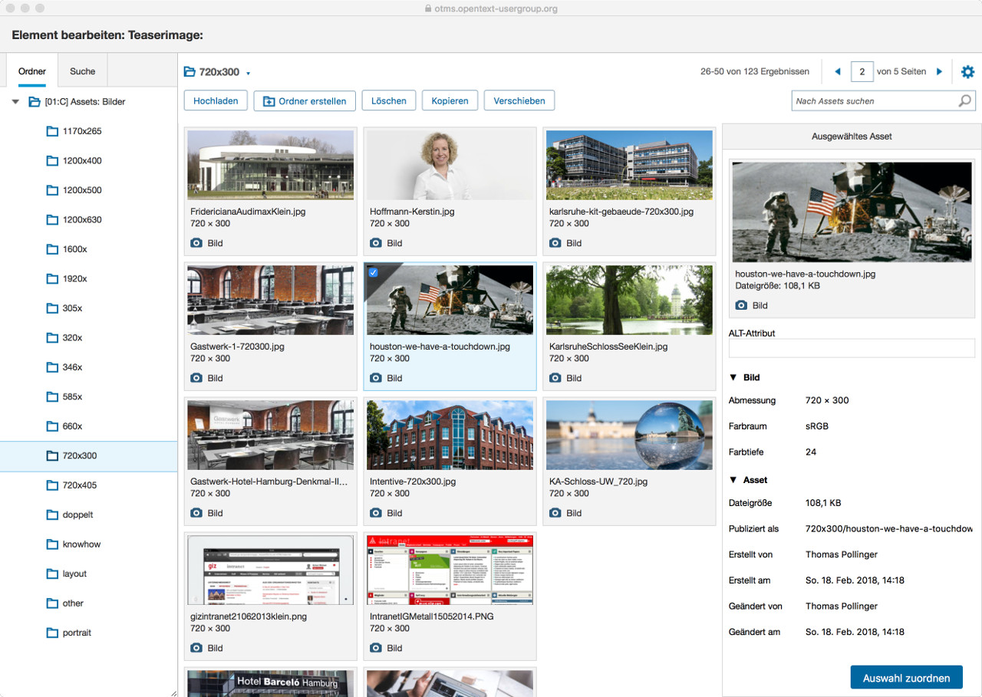Viewport: 982px width, 697px height.
Task: Open the 720x300 folder dropdown arrow
Action: point(249,74)
